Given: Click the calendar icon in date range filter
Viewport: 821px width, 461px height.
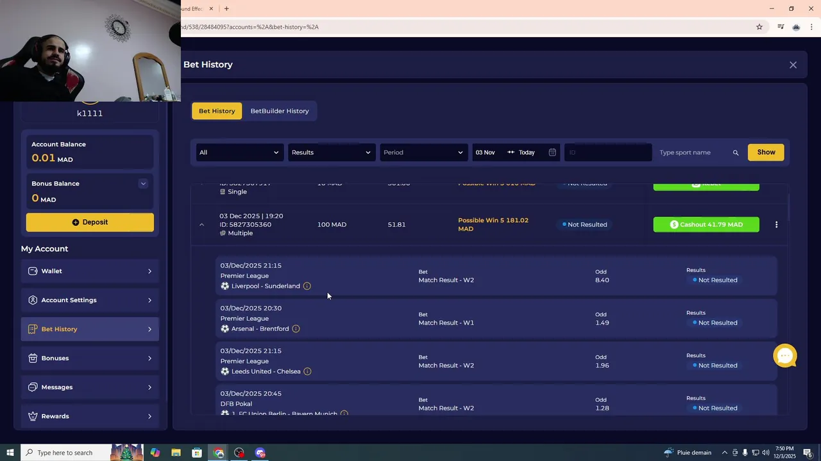Looking at the screenshot, I should (x=552, y=152).
